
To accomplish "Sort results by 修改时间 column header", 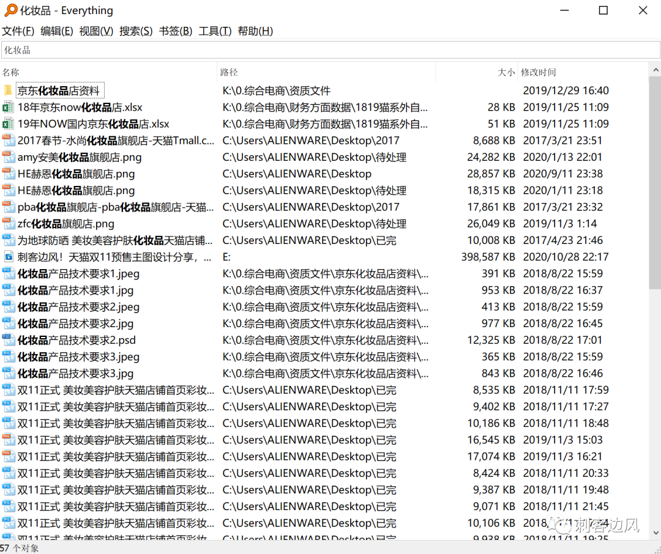I will [x=583, y=73].
